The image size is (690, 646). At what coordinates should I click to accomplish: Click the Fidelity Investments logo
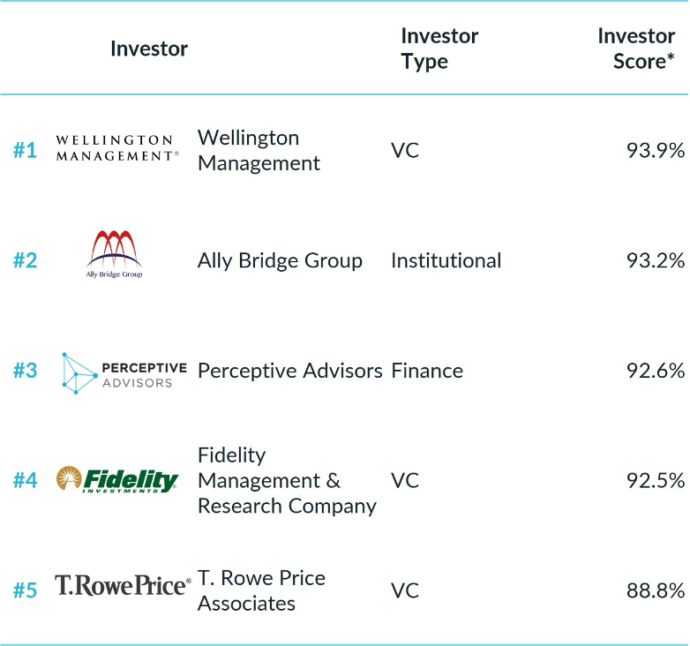pos(117,480)
